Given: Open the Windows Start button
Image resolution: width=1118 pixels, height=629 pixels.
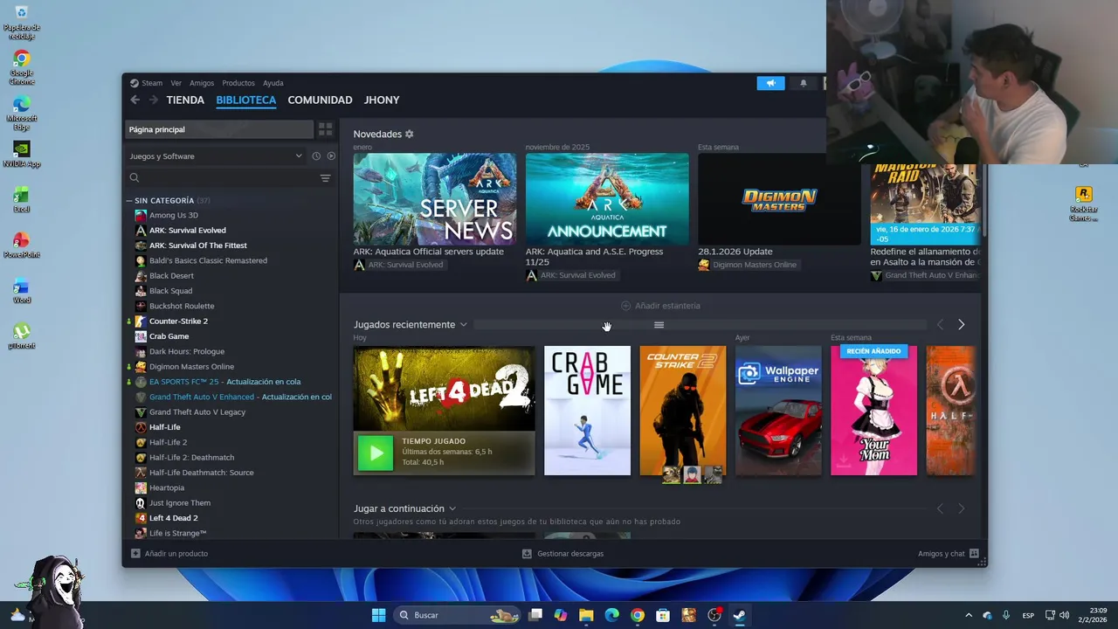Looking at the screenshot, I should 378,615.
